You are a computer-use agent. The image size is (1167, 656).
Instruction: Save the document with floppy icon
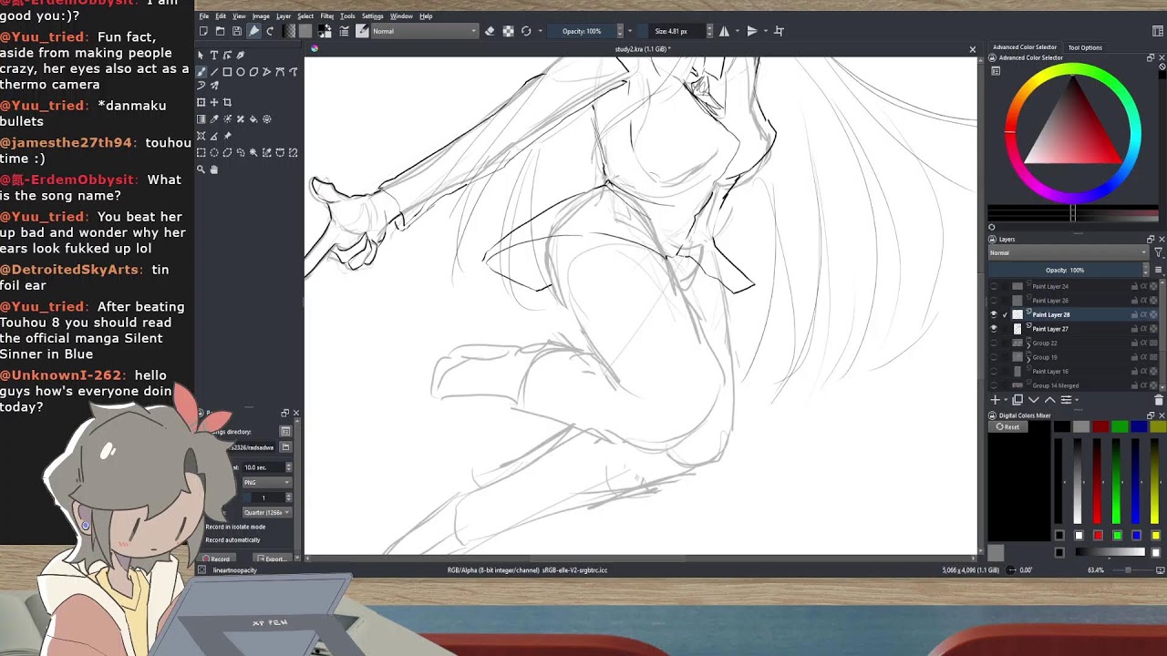click(237, 31)
